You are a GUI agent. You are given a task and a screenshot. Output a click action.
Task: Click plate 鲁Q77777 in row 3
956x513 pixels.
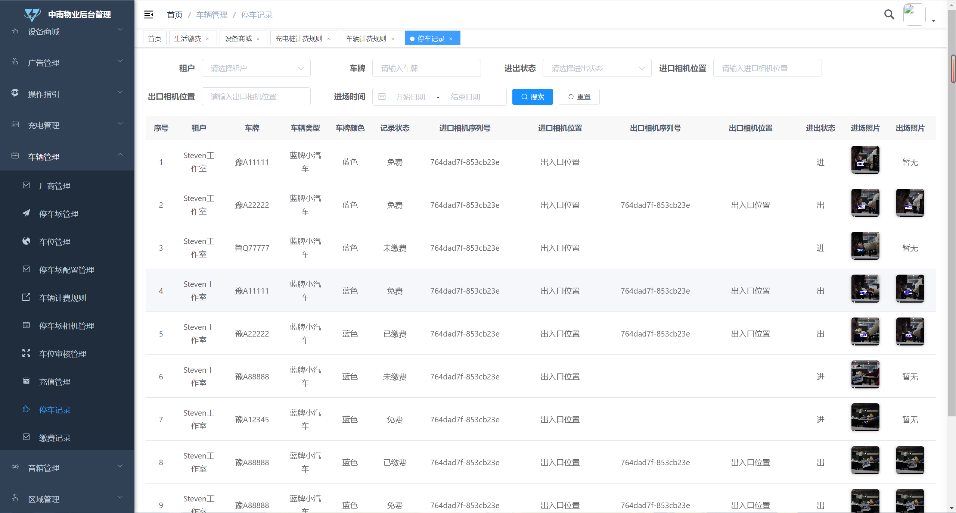click(x=252, y=248)
